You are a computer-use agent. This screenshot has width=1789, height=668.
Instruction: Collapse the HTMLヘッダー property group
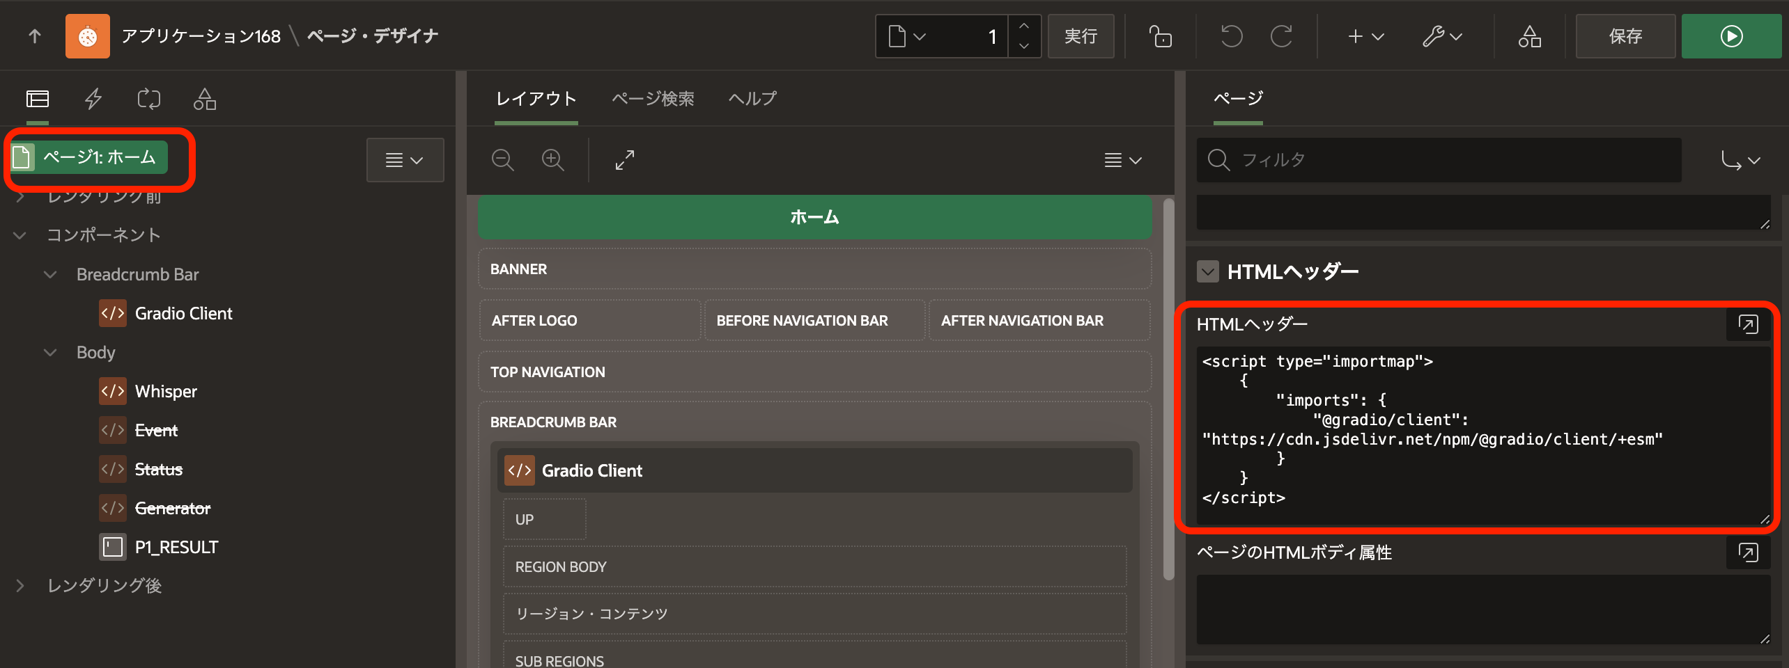click(1208, 271)
